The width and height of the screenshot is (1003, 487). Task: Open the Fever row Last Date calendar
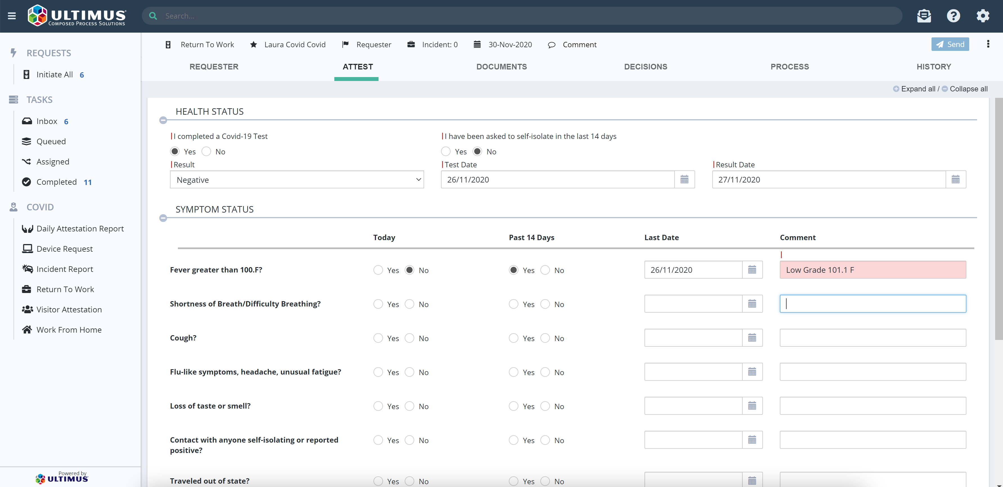752,270
